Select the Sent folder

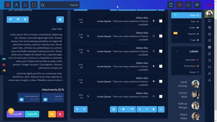click(186, 21)
